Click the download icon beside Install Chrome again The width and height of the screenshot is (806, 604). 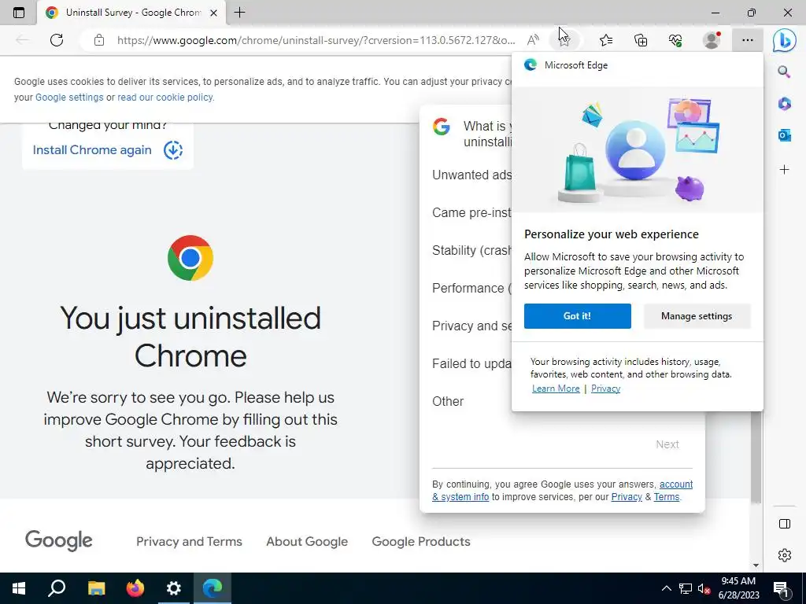[173, 150]
